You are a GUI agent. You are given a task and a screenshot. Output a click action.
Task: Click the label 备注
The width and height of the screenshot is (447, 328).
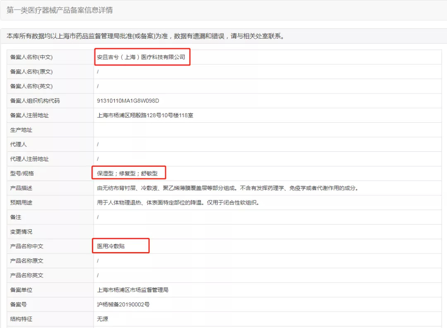point(16,217)
